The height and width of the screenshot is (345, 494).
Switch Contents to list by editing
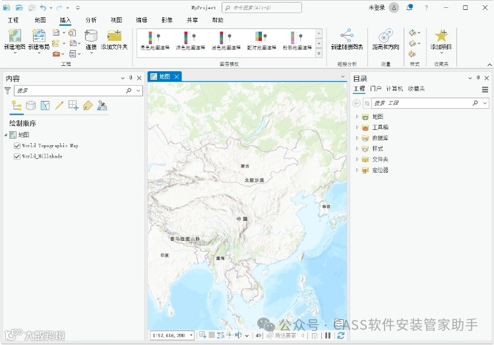point(59,106)
